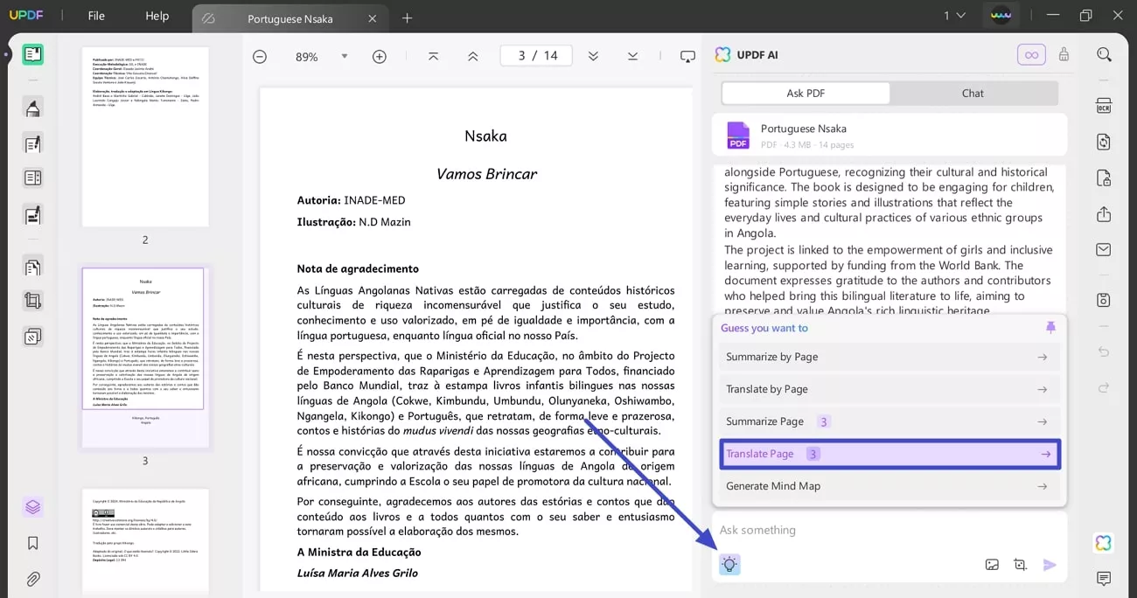Jump to the last page
Screen dimensions: 1137x598
[632, 56]
